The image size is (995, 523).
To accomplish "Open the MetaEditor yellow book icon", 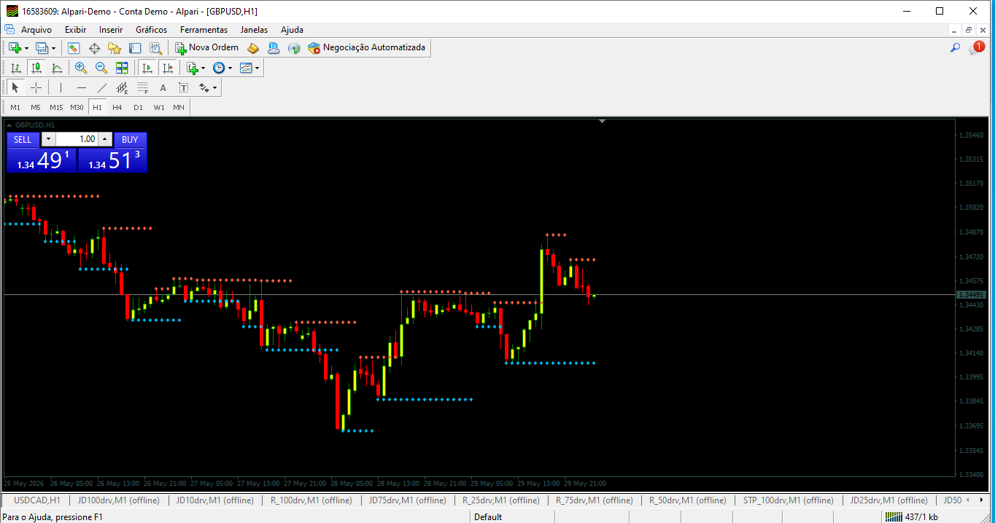I will (253, 48).
